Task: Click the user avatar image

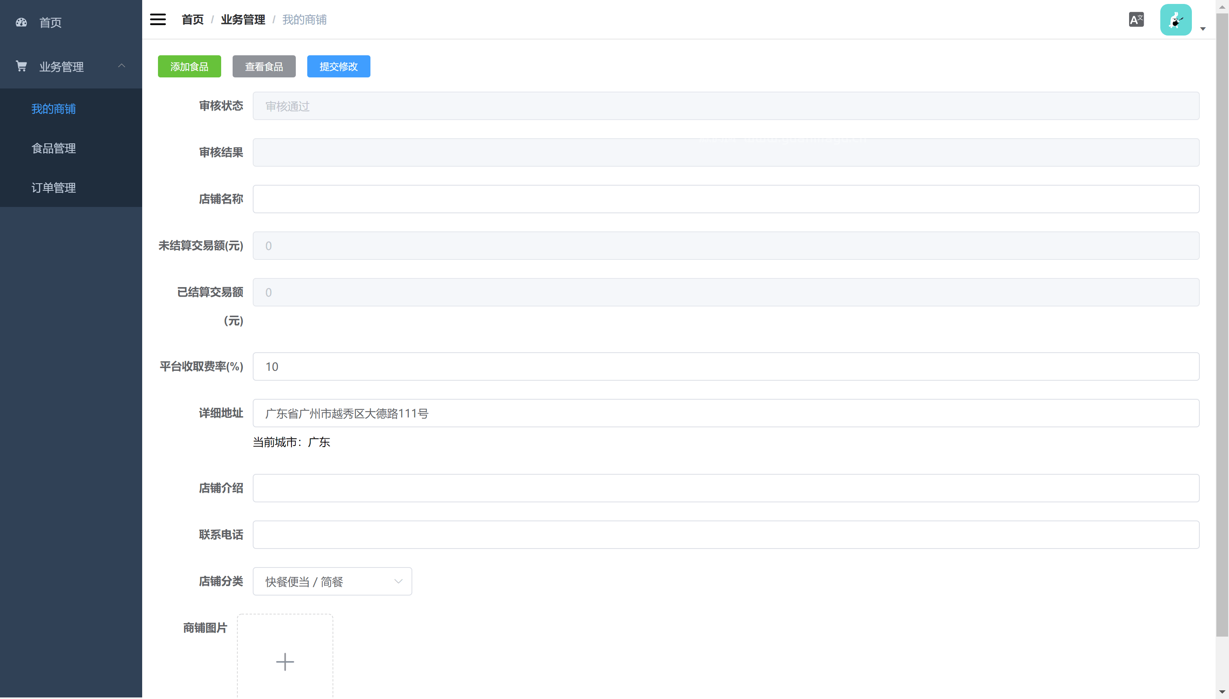Action: (1176, 20)
